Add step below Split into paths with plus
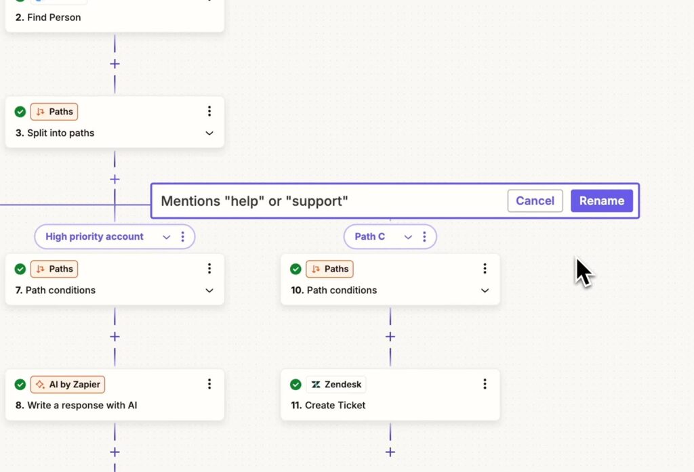The height and width of the screenshot is (472, 694). [x=115, y=179]
